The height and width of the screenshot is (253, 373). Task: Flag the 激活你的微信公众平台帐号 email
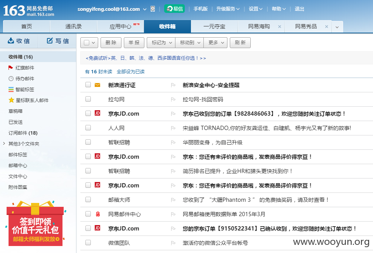tap(173, 243)
